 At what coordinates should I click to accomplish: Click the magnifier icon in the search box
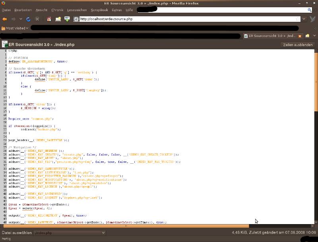tap(310, 10)
